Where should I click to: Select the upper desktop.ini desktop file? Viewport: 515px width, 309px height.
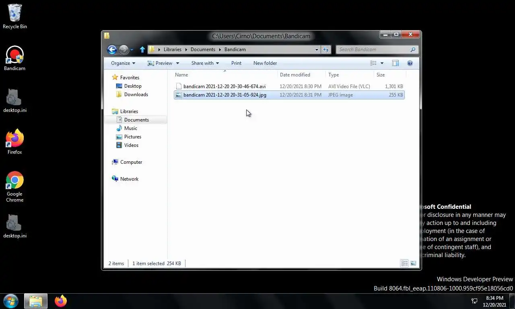point(15,101)
